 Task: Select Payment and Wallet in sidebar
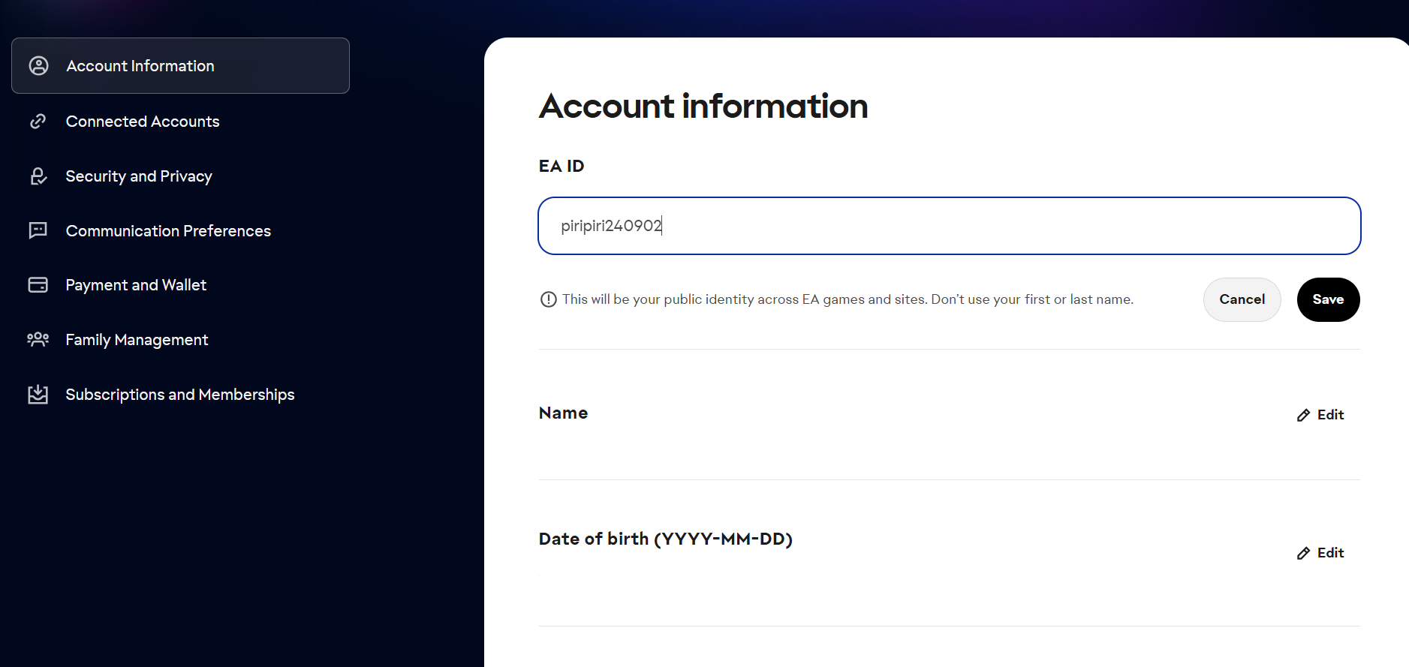136,285
